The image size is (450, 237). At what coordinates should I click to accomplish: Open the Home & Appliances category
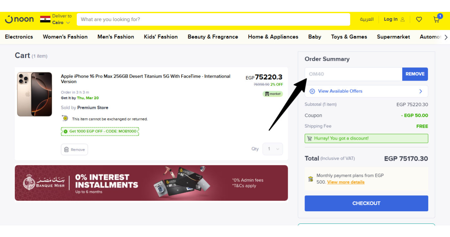(x=273, y=37)
